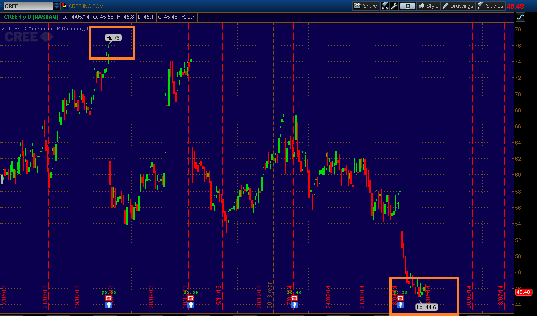Expand the CREE symbol dropdown arrow
This screenshot has width=537, height=316.
pos(56,6)
